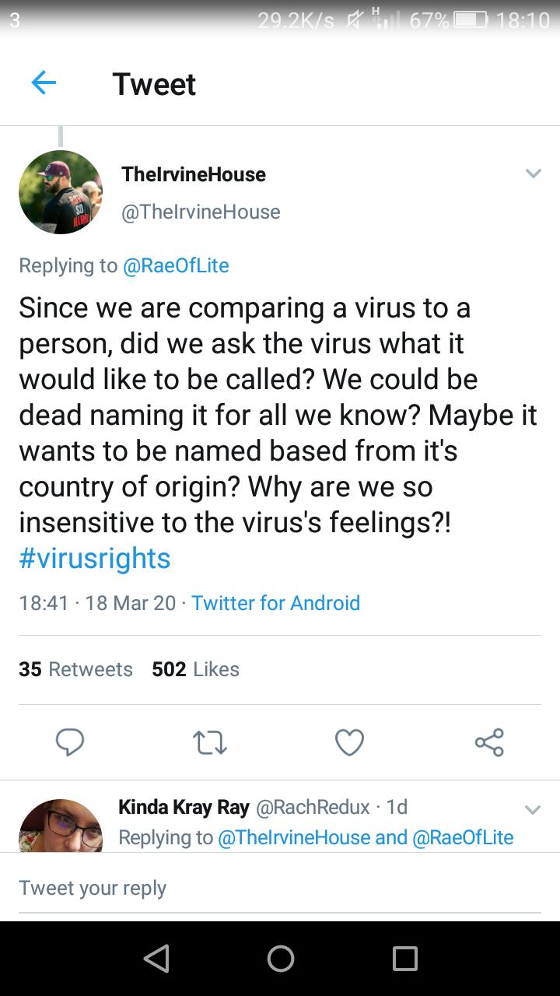Tap the retweet icon

209,743
